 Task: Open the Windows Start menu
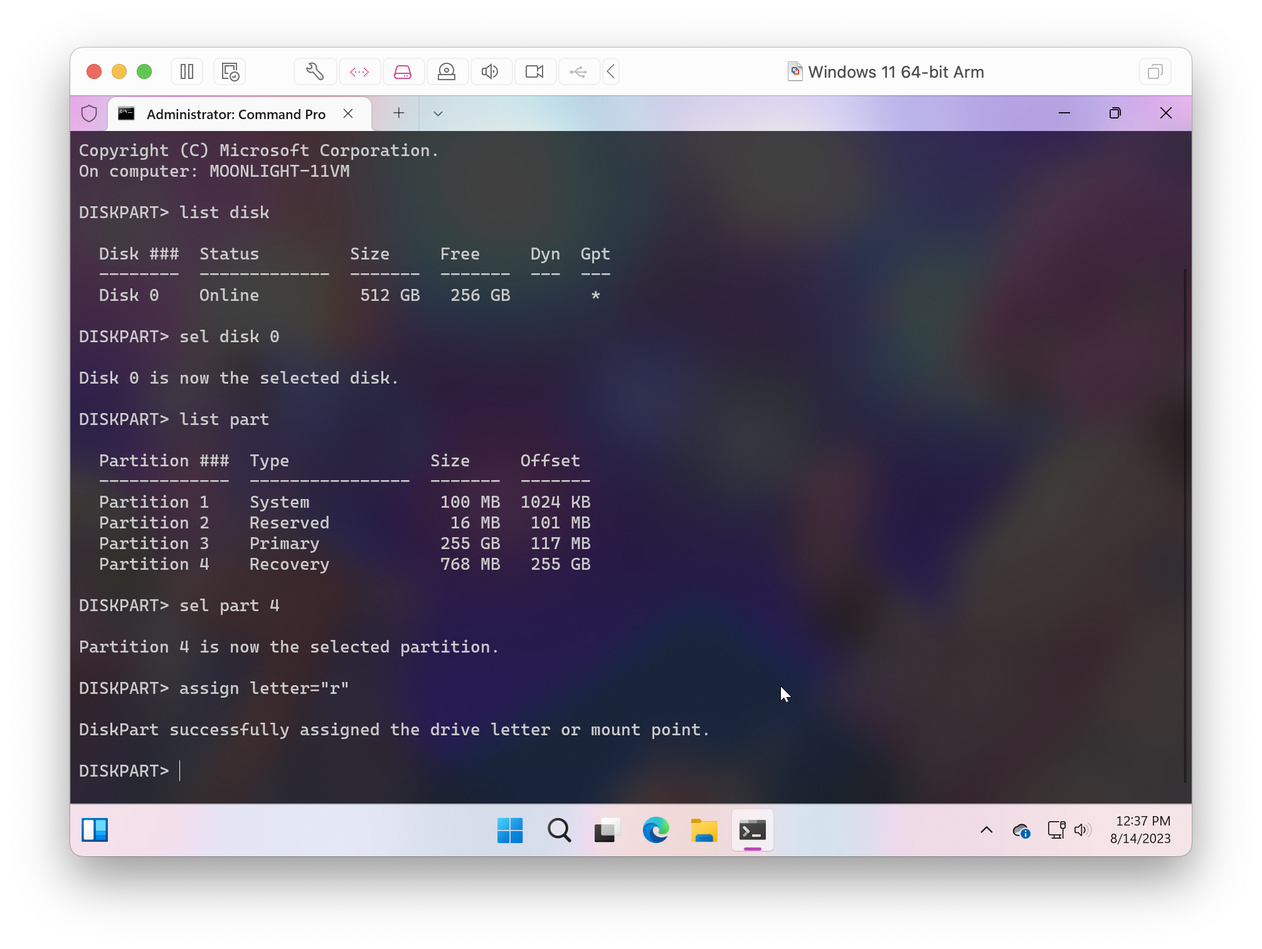pyautogui.click(x=510, y=831)
